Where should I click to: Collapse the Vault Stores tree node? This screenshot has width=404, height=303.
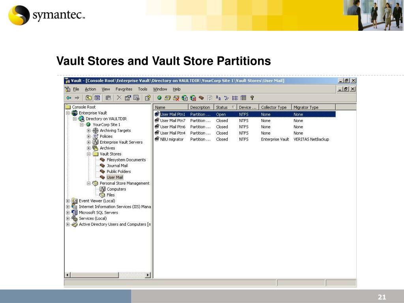[89, 154]
